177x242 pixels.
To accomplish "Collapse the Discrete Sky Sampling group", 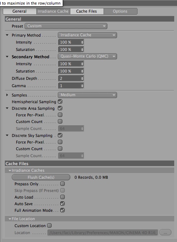I will (7, 135).
